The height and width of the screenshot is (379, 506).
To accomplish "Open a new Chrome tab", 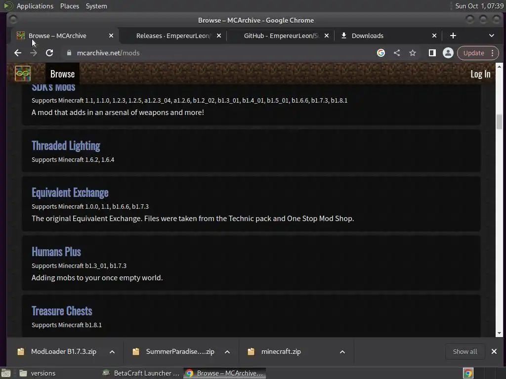I will [x=453, y=36].
